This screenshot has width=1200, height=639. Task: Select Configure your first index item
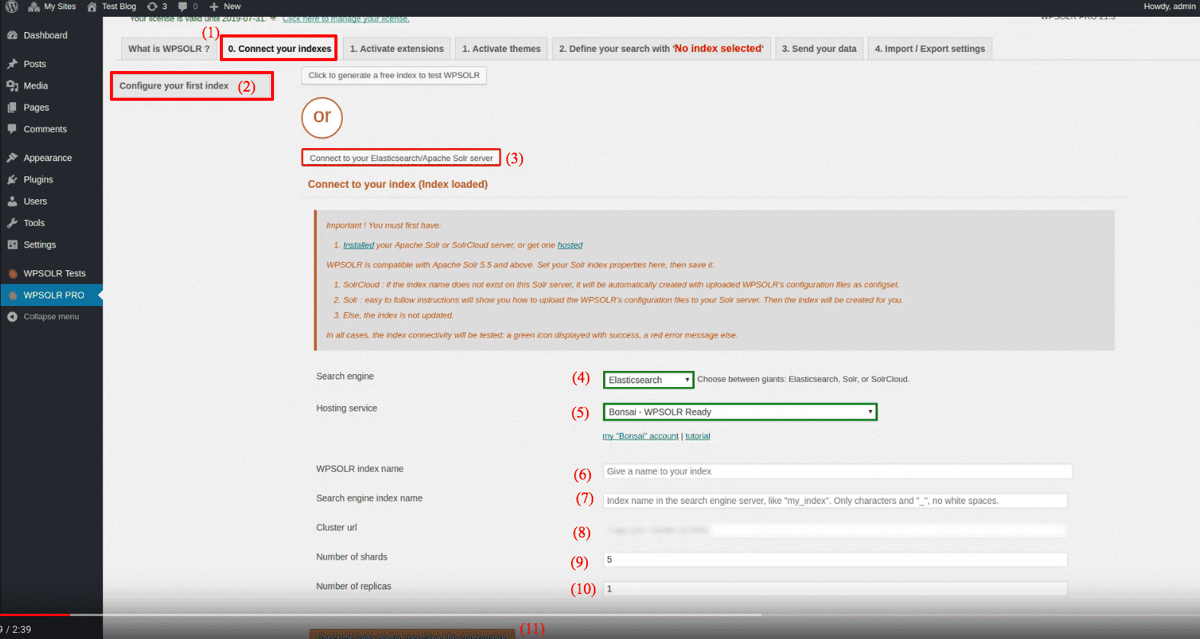pos(192,86)
